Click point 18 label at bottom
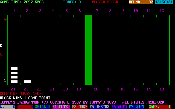Screen dimensions: 175x109 click(x=96, y=89)
